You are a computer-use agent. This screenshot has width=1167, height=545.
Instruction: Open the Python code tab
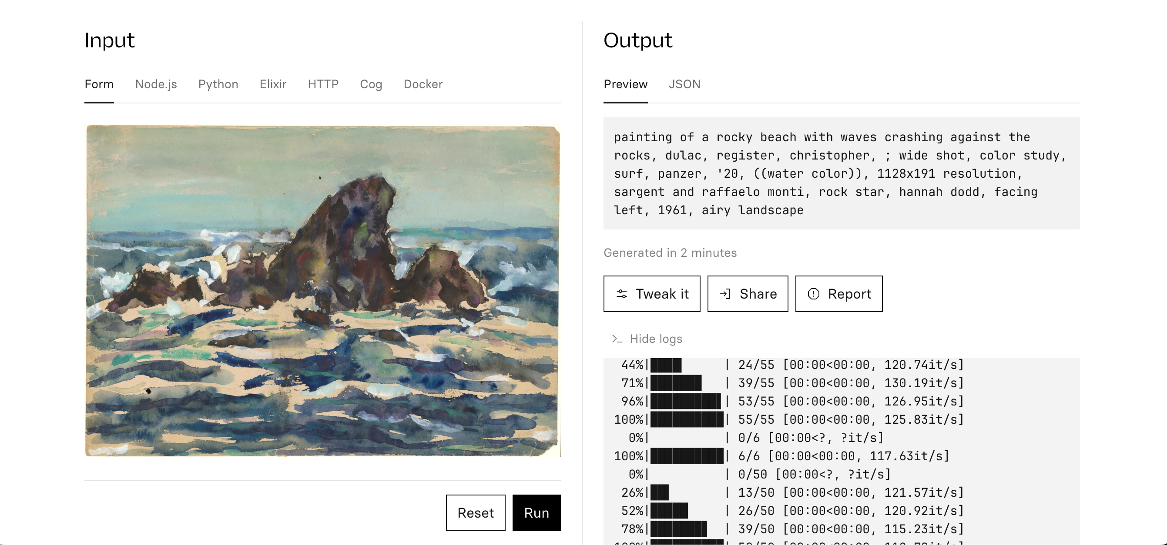tap(218, 84)
